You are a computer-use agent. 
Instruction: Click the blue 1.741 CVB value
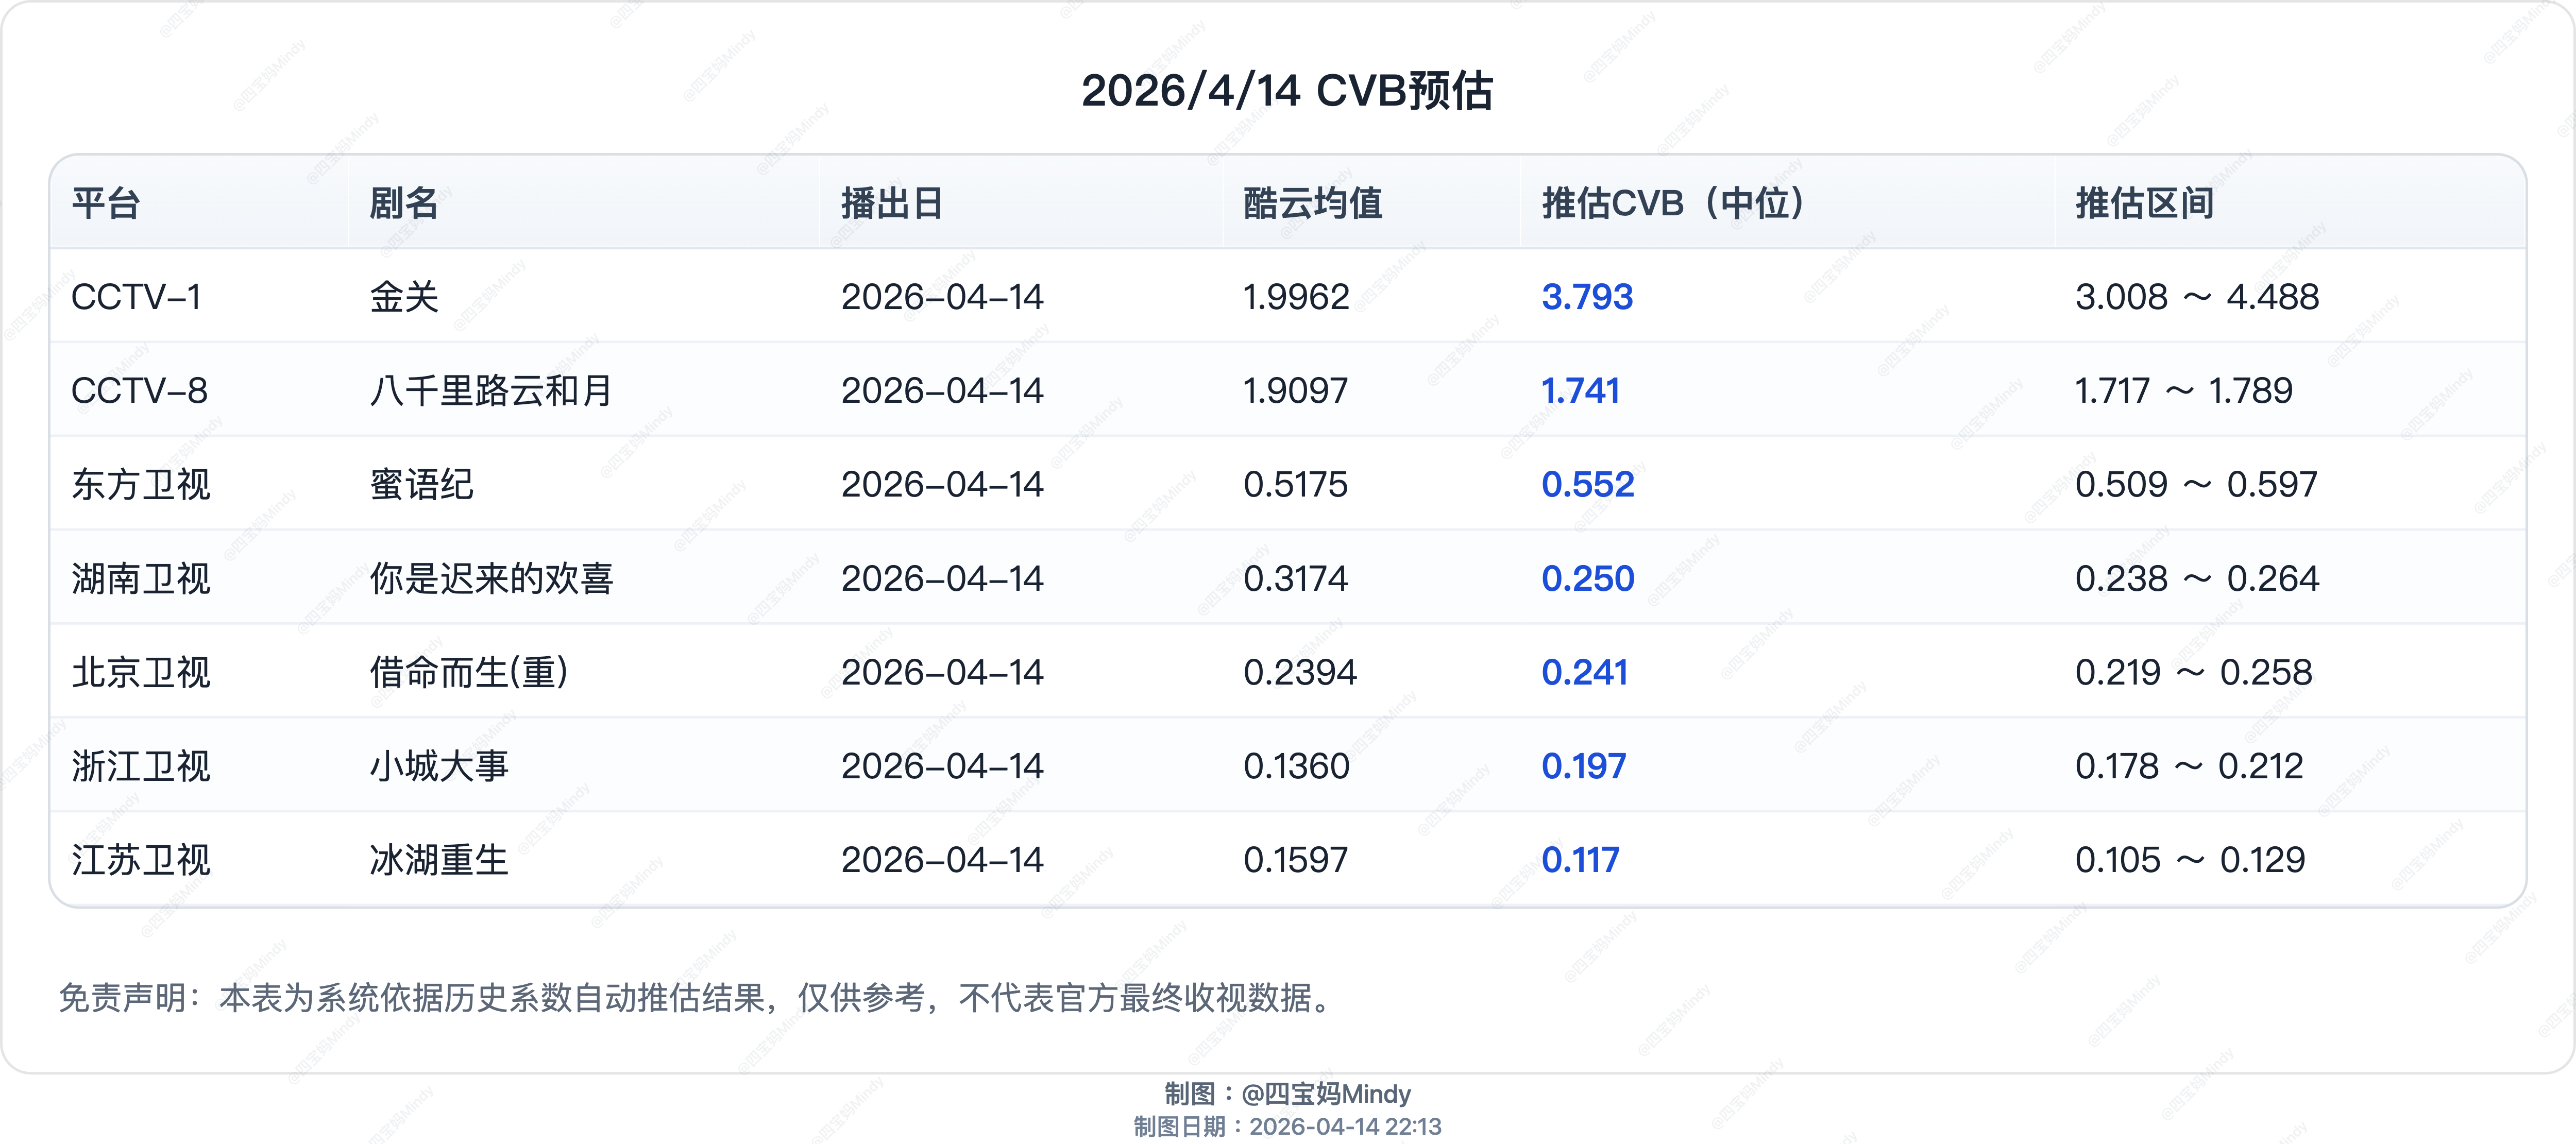pos(1580,391)
